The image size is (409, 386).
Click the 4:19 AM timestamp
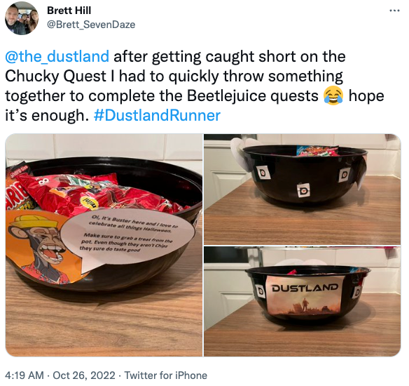point(25,375)
